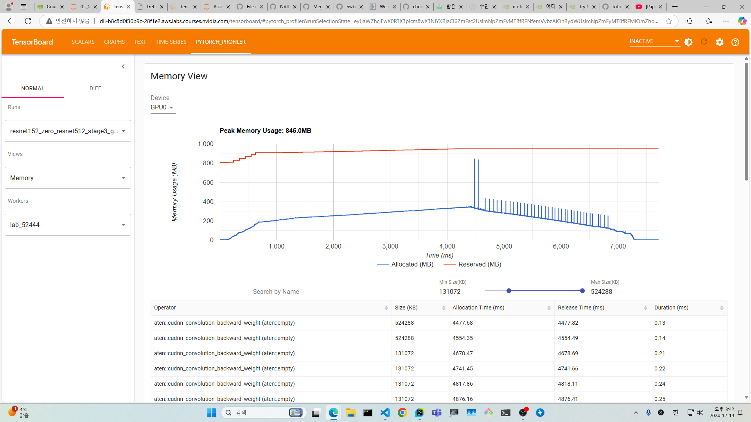Open the Runs dropdown

[x=68, y=131]
